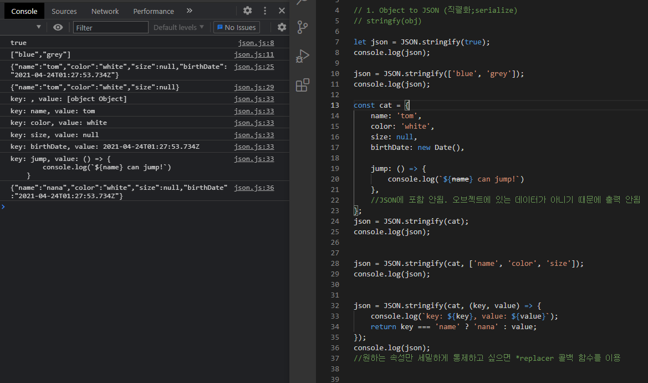Click the json.js:11 source link

click(x=254, y=54)
